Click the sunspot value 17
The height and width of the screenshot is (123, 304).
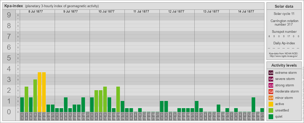(289, 36)
